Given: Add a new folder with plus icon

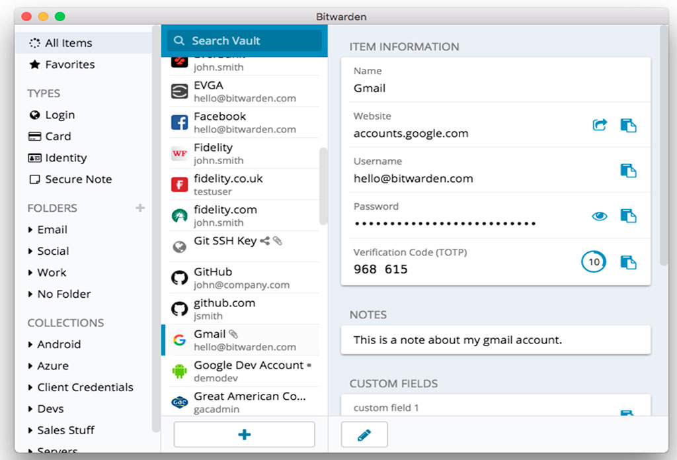Looking at the screenshot, I should pyautogui.click(x=140, y=208).
